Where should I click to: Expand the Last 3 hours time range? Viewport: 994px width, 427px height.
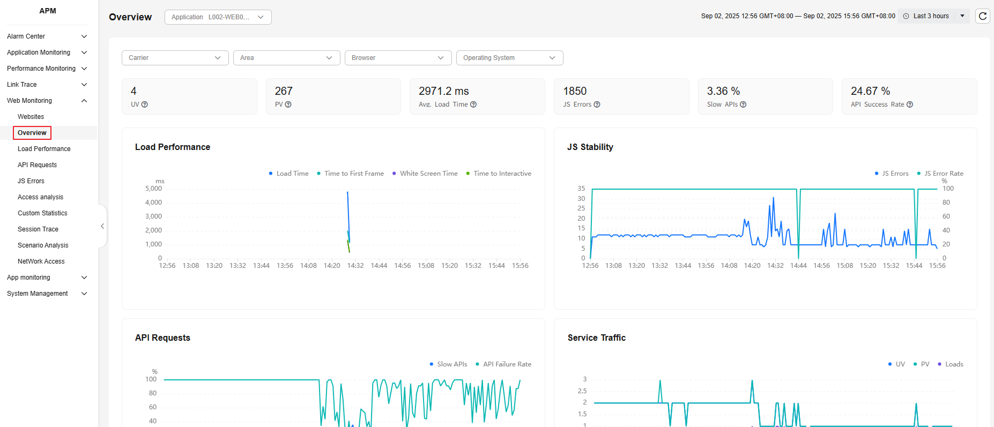point(962,16)
